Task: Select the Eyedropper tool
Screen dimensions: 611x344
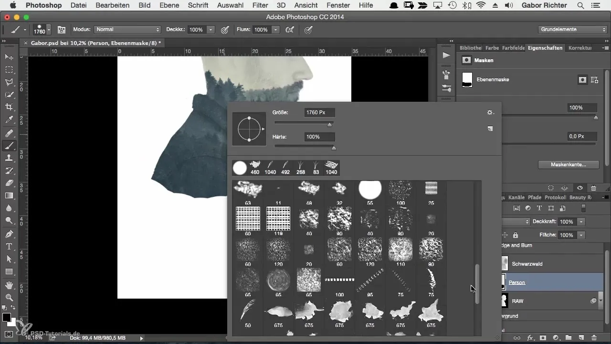Action: pos(9,119)
